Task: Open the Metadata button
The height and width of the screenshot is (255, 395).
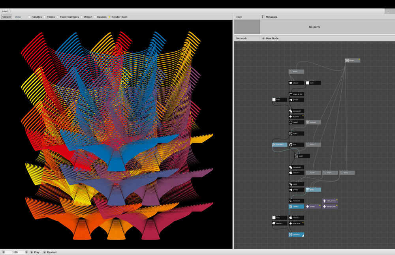Action: tap(269, 17)
